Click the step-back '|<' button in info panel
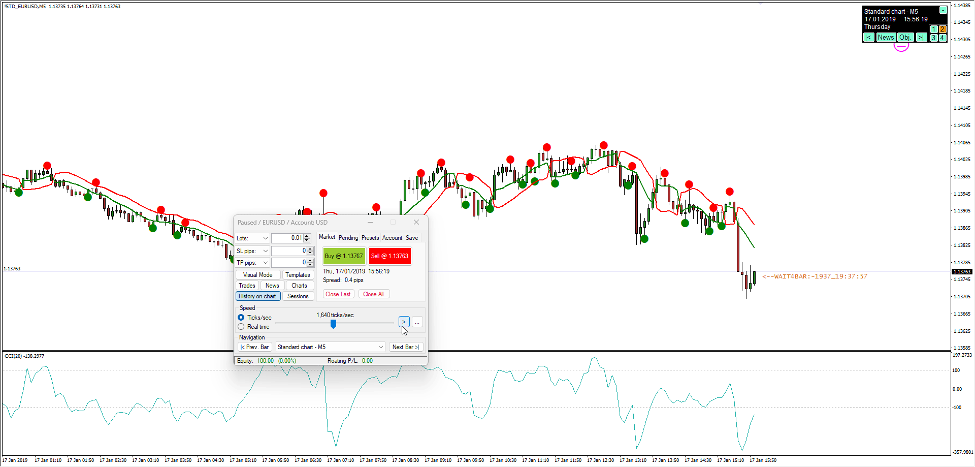 868,38
